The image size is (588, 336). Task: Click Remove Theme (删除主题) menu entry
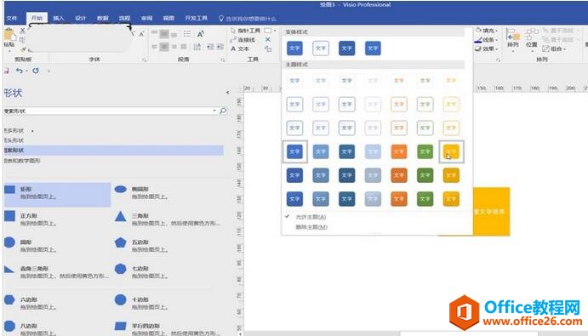[311, 227]
